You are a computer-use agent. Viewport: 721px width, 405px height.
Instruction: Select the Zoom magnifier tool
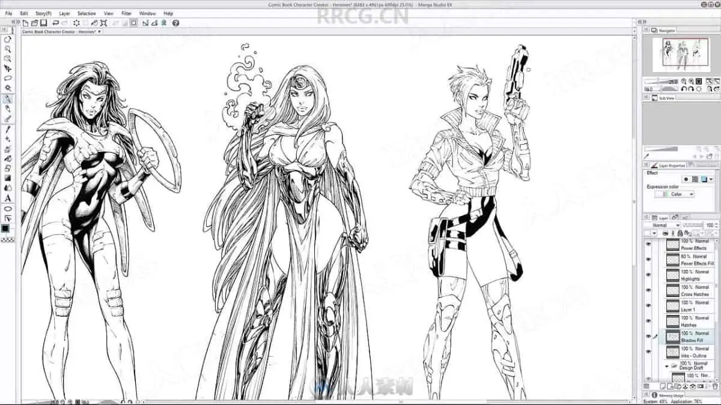point(8,49)
